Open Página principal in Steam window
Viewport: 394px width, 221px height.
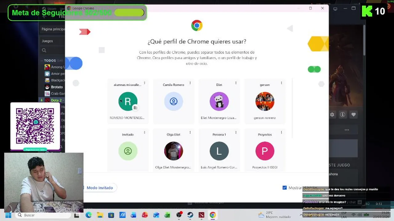point(53,29)
